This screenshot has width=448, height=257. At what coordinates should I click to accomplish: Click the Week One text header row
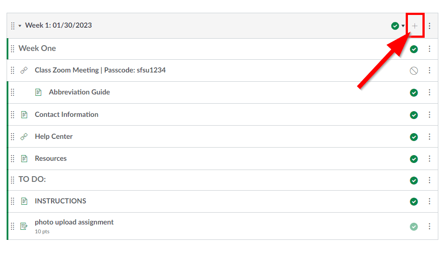pyautogui.click(x=37, y=49)
